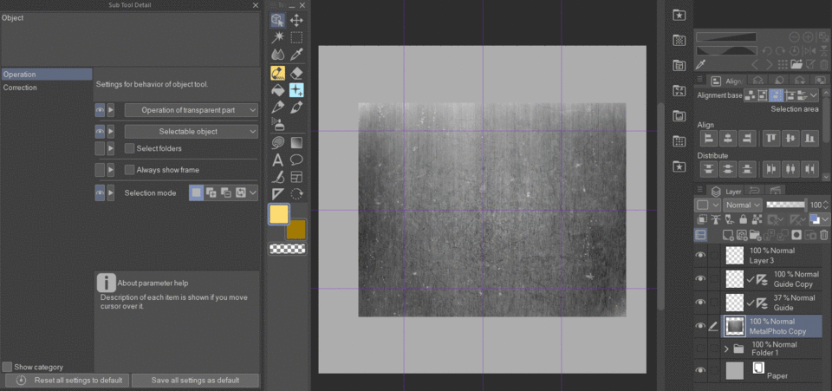Open the Correction settings category

[21, 88]
